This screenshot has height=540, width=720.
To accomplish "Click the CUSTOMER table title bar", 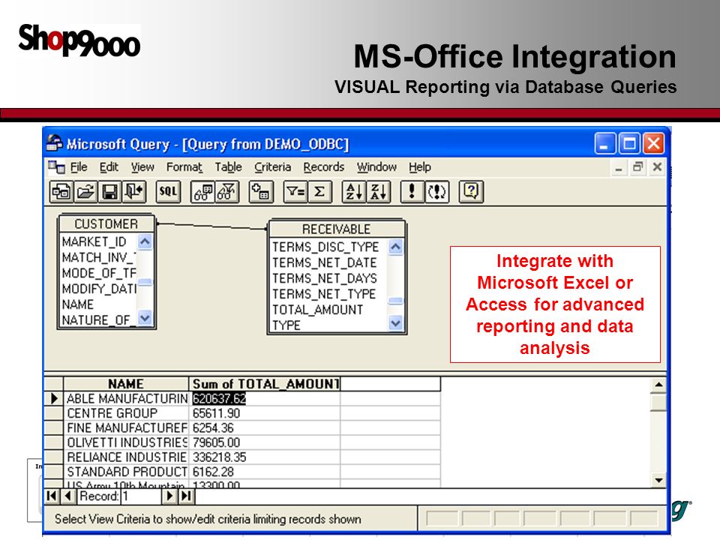I will click(x=106, y=223).
